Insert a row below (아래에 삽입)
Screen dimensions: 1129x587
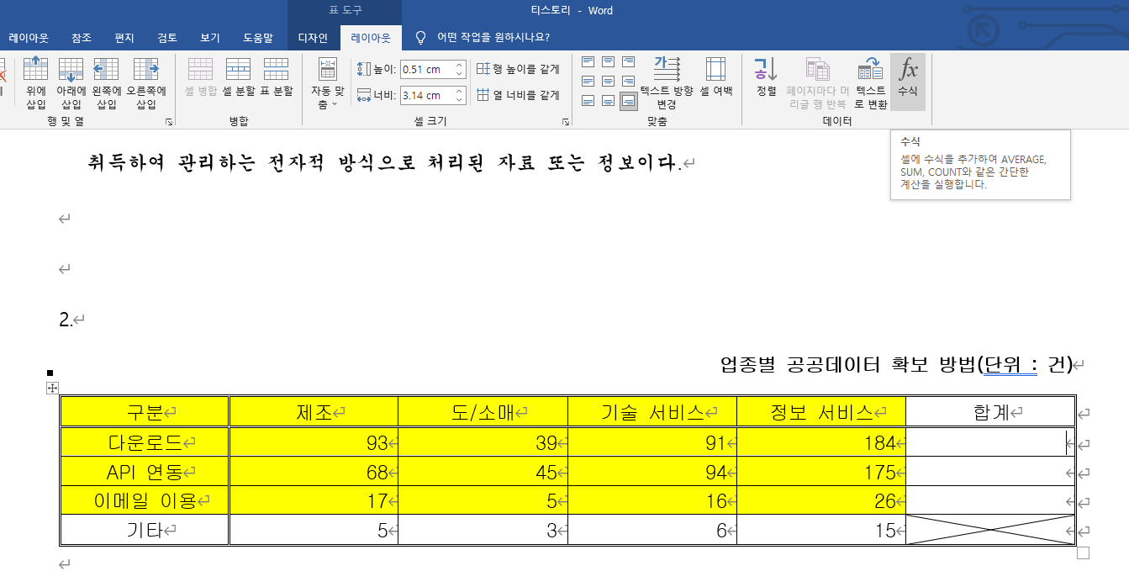[71, 83]
